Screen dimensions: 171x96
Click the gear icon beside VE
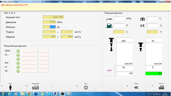18,71
